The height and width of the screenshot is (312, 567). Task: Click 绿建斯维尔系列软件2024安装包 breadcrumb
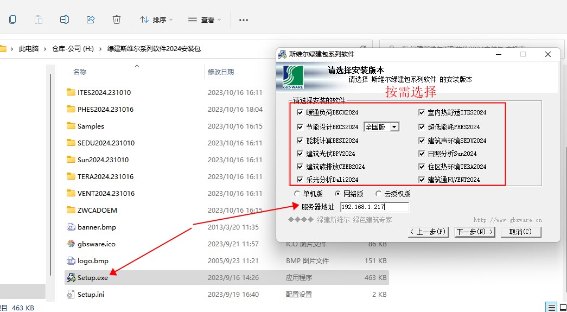[154, 48]
